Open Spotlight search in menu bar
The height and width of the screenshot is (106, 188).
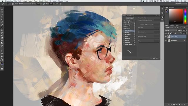pos(182,1)
